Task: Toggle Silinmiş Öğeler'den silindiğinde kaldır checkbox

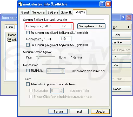Action: 31,96
